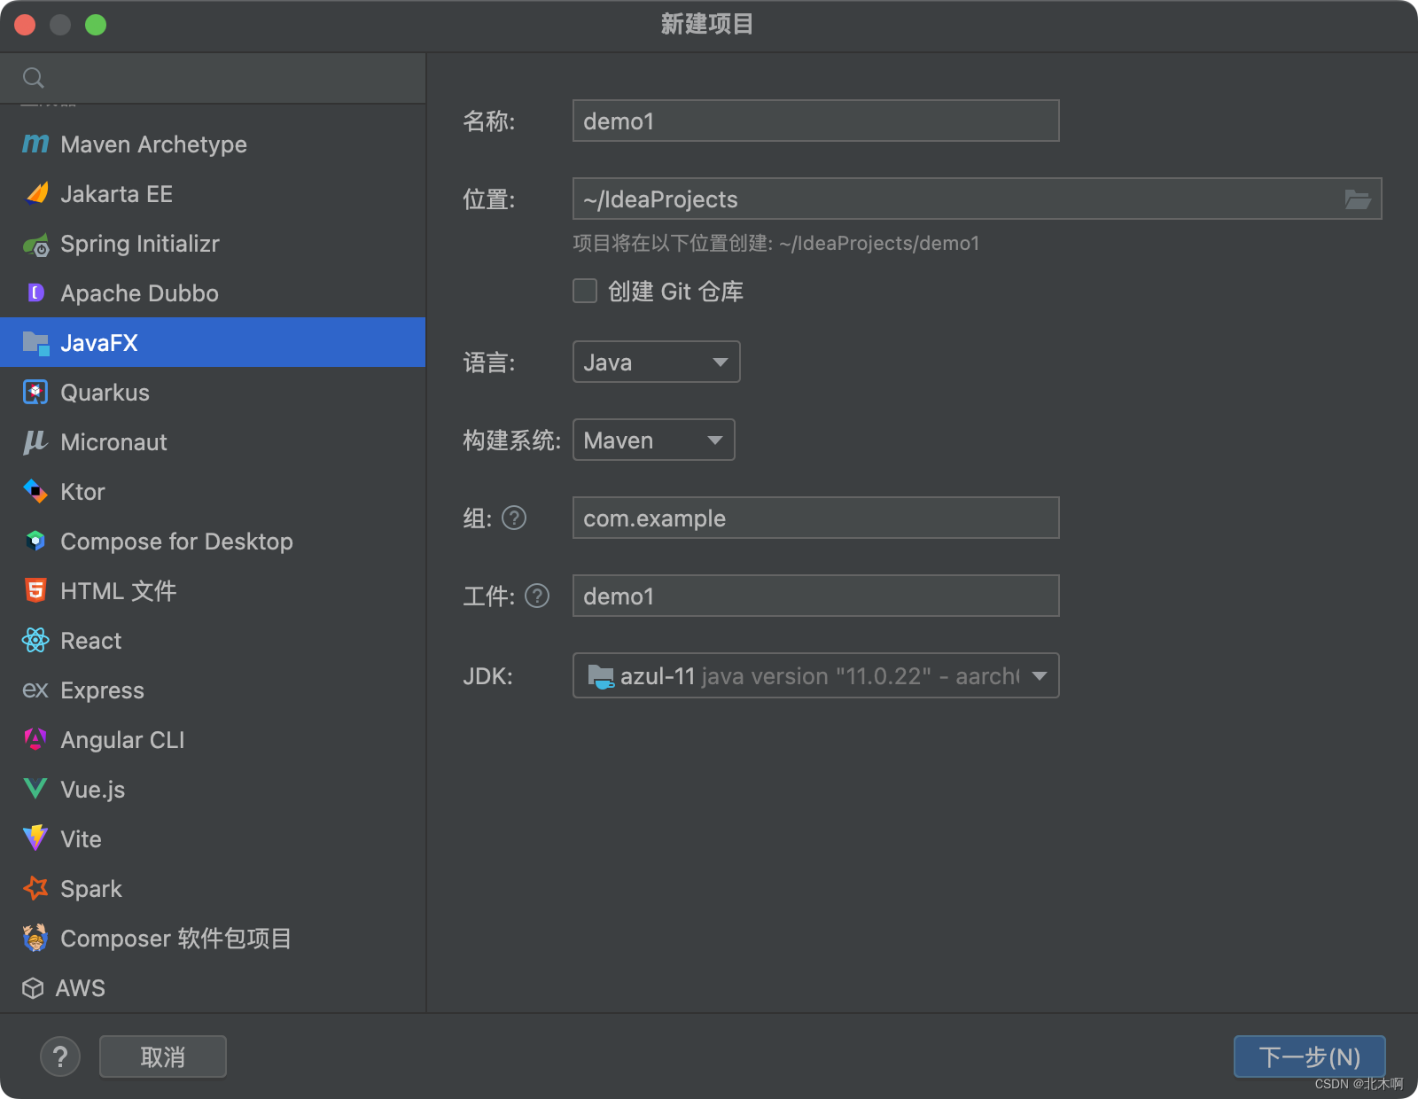The image size is (1418, 1099).
Task: Click the Micronaut mu icon
Action: click(35, 441)
